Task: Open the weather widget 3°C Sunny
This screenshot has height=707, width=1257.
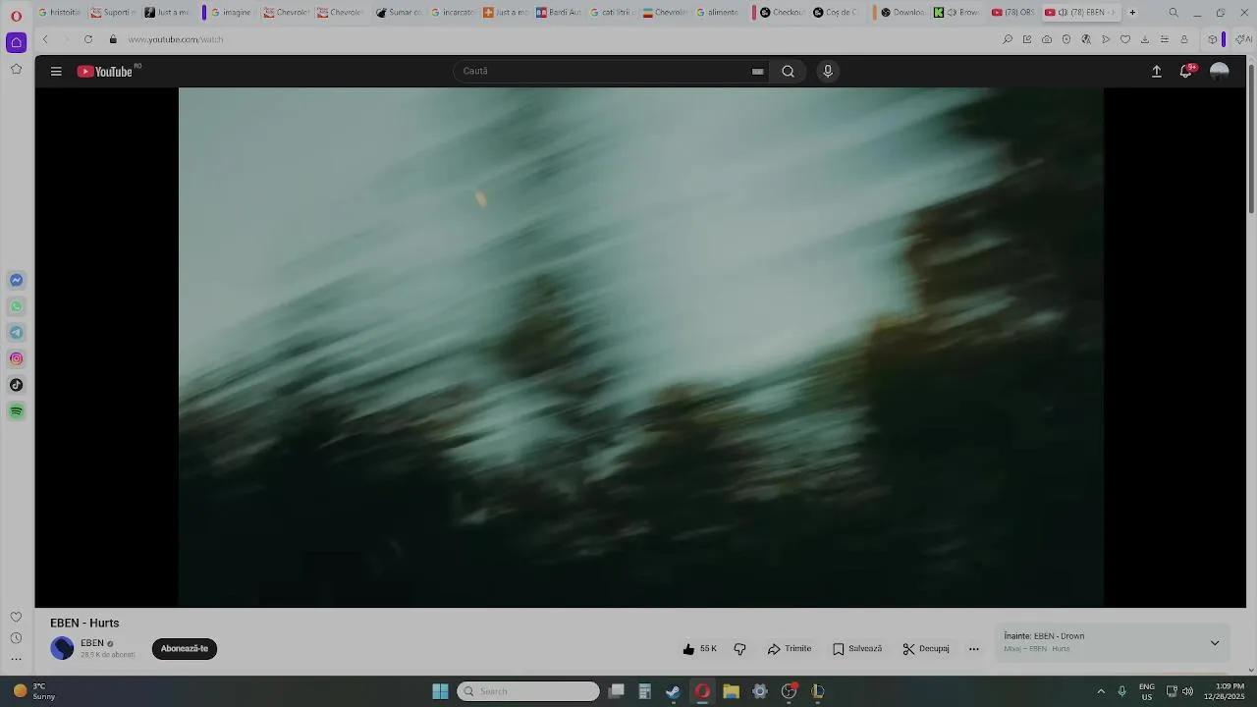Action: (33, 691)
